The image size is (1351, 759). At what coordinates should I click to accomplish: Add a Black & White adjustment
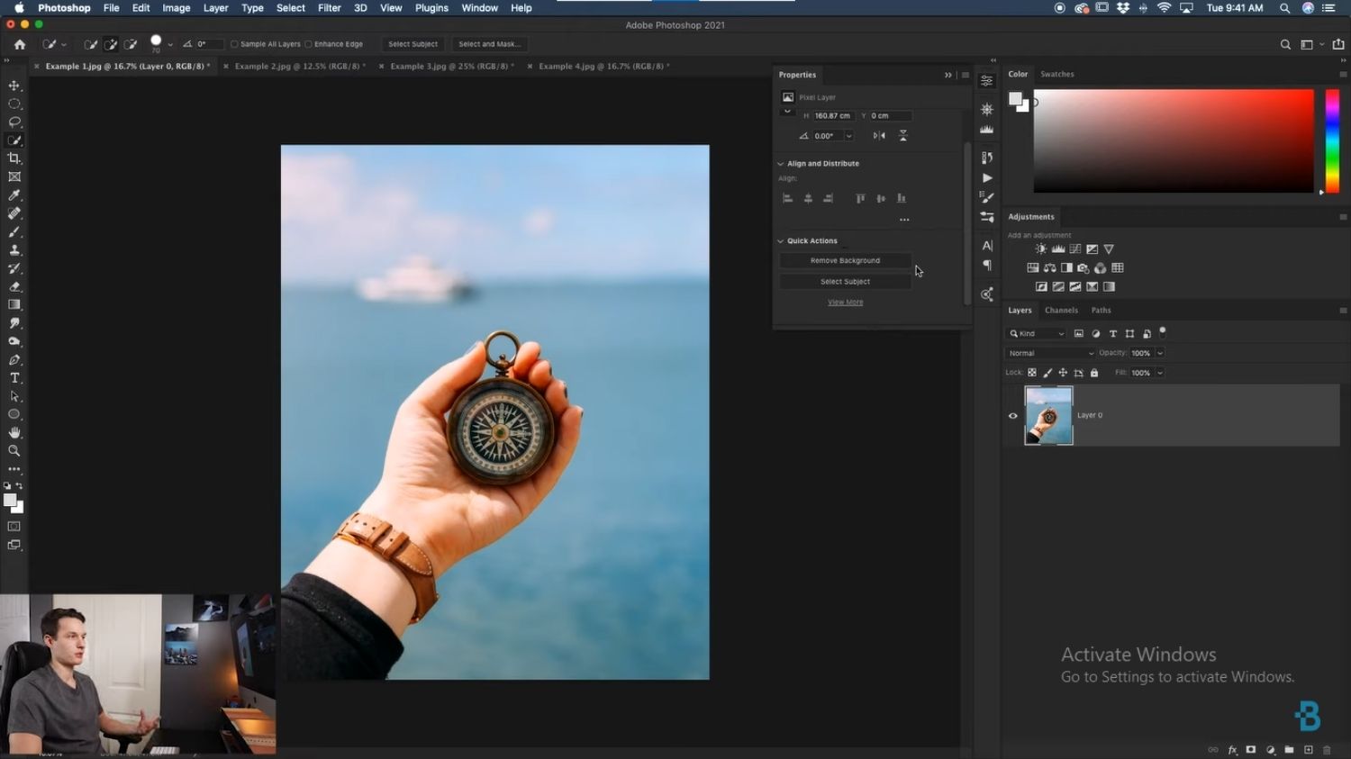click(x=1067, y=267)
